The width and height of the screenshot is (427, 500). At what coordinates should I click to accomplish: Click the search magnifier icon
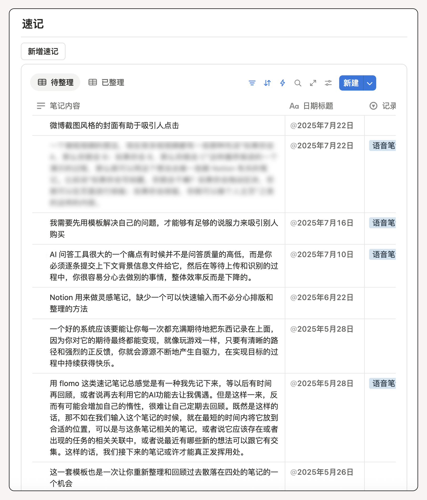tap(298, 83)
